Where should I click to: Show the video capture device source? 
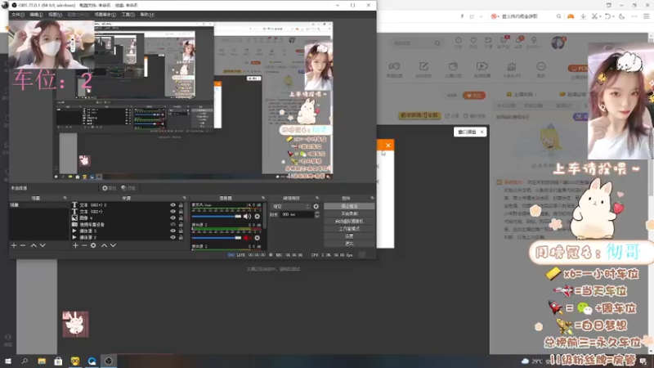pyautogui.click(x=172, y=224)
